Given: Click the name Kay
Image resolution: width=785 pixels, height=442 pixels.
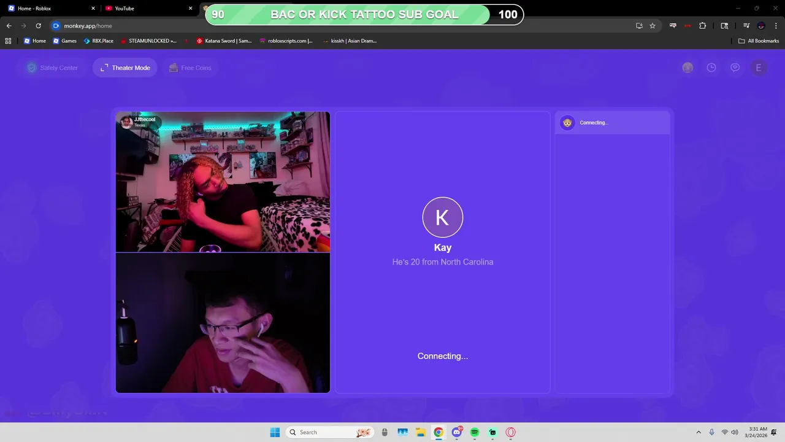Looking at the screenshot, I should 443,247.
